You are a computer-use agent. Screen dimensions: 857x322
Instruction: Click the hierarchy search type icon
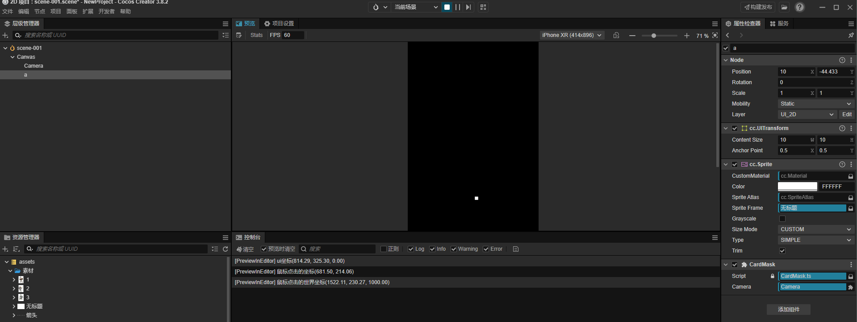pyautogui.click(x=18, y=35)
